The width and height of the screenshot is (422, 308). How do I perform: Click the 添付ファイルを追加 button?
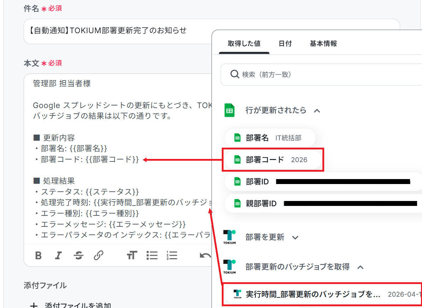coord(71,305)
